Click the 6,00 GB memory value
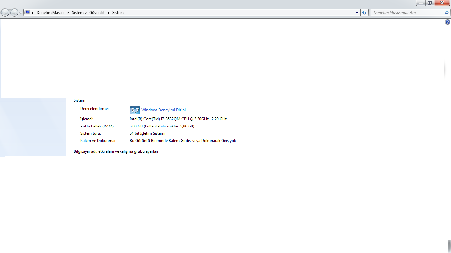 (162, 126)
